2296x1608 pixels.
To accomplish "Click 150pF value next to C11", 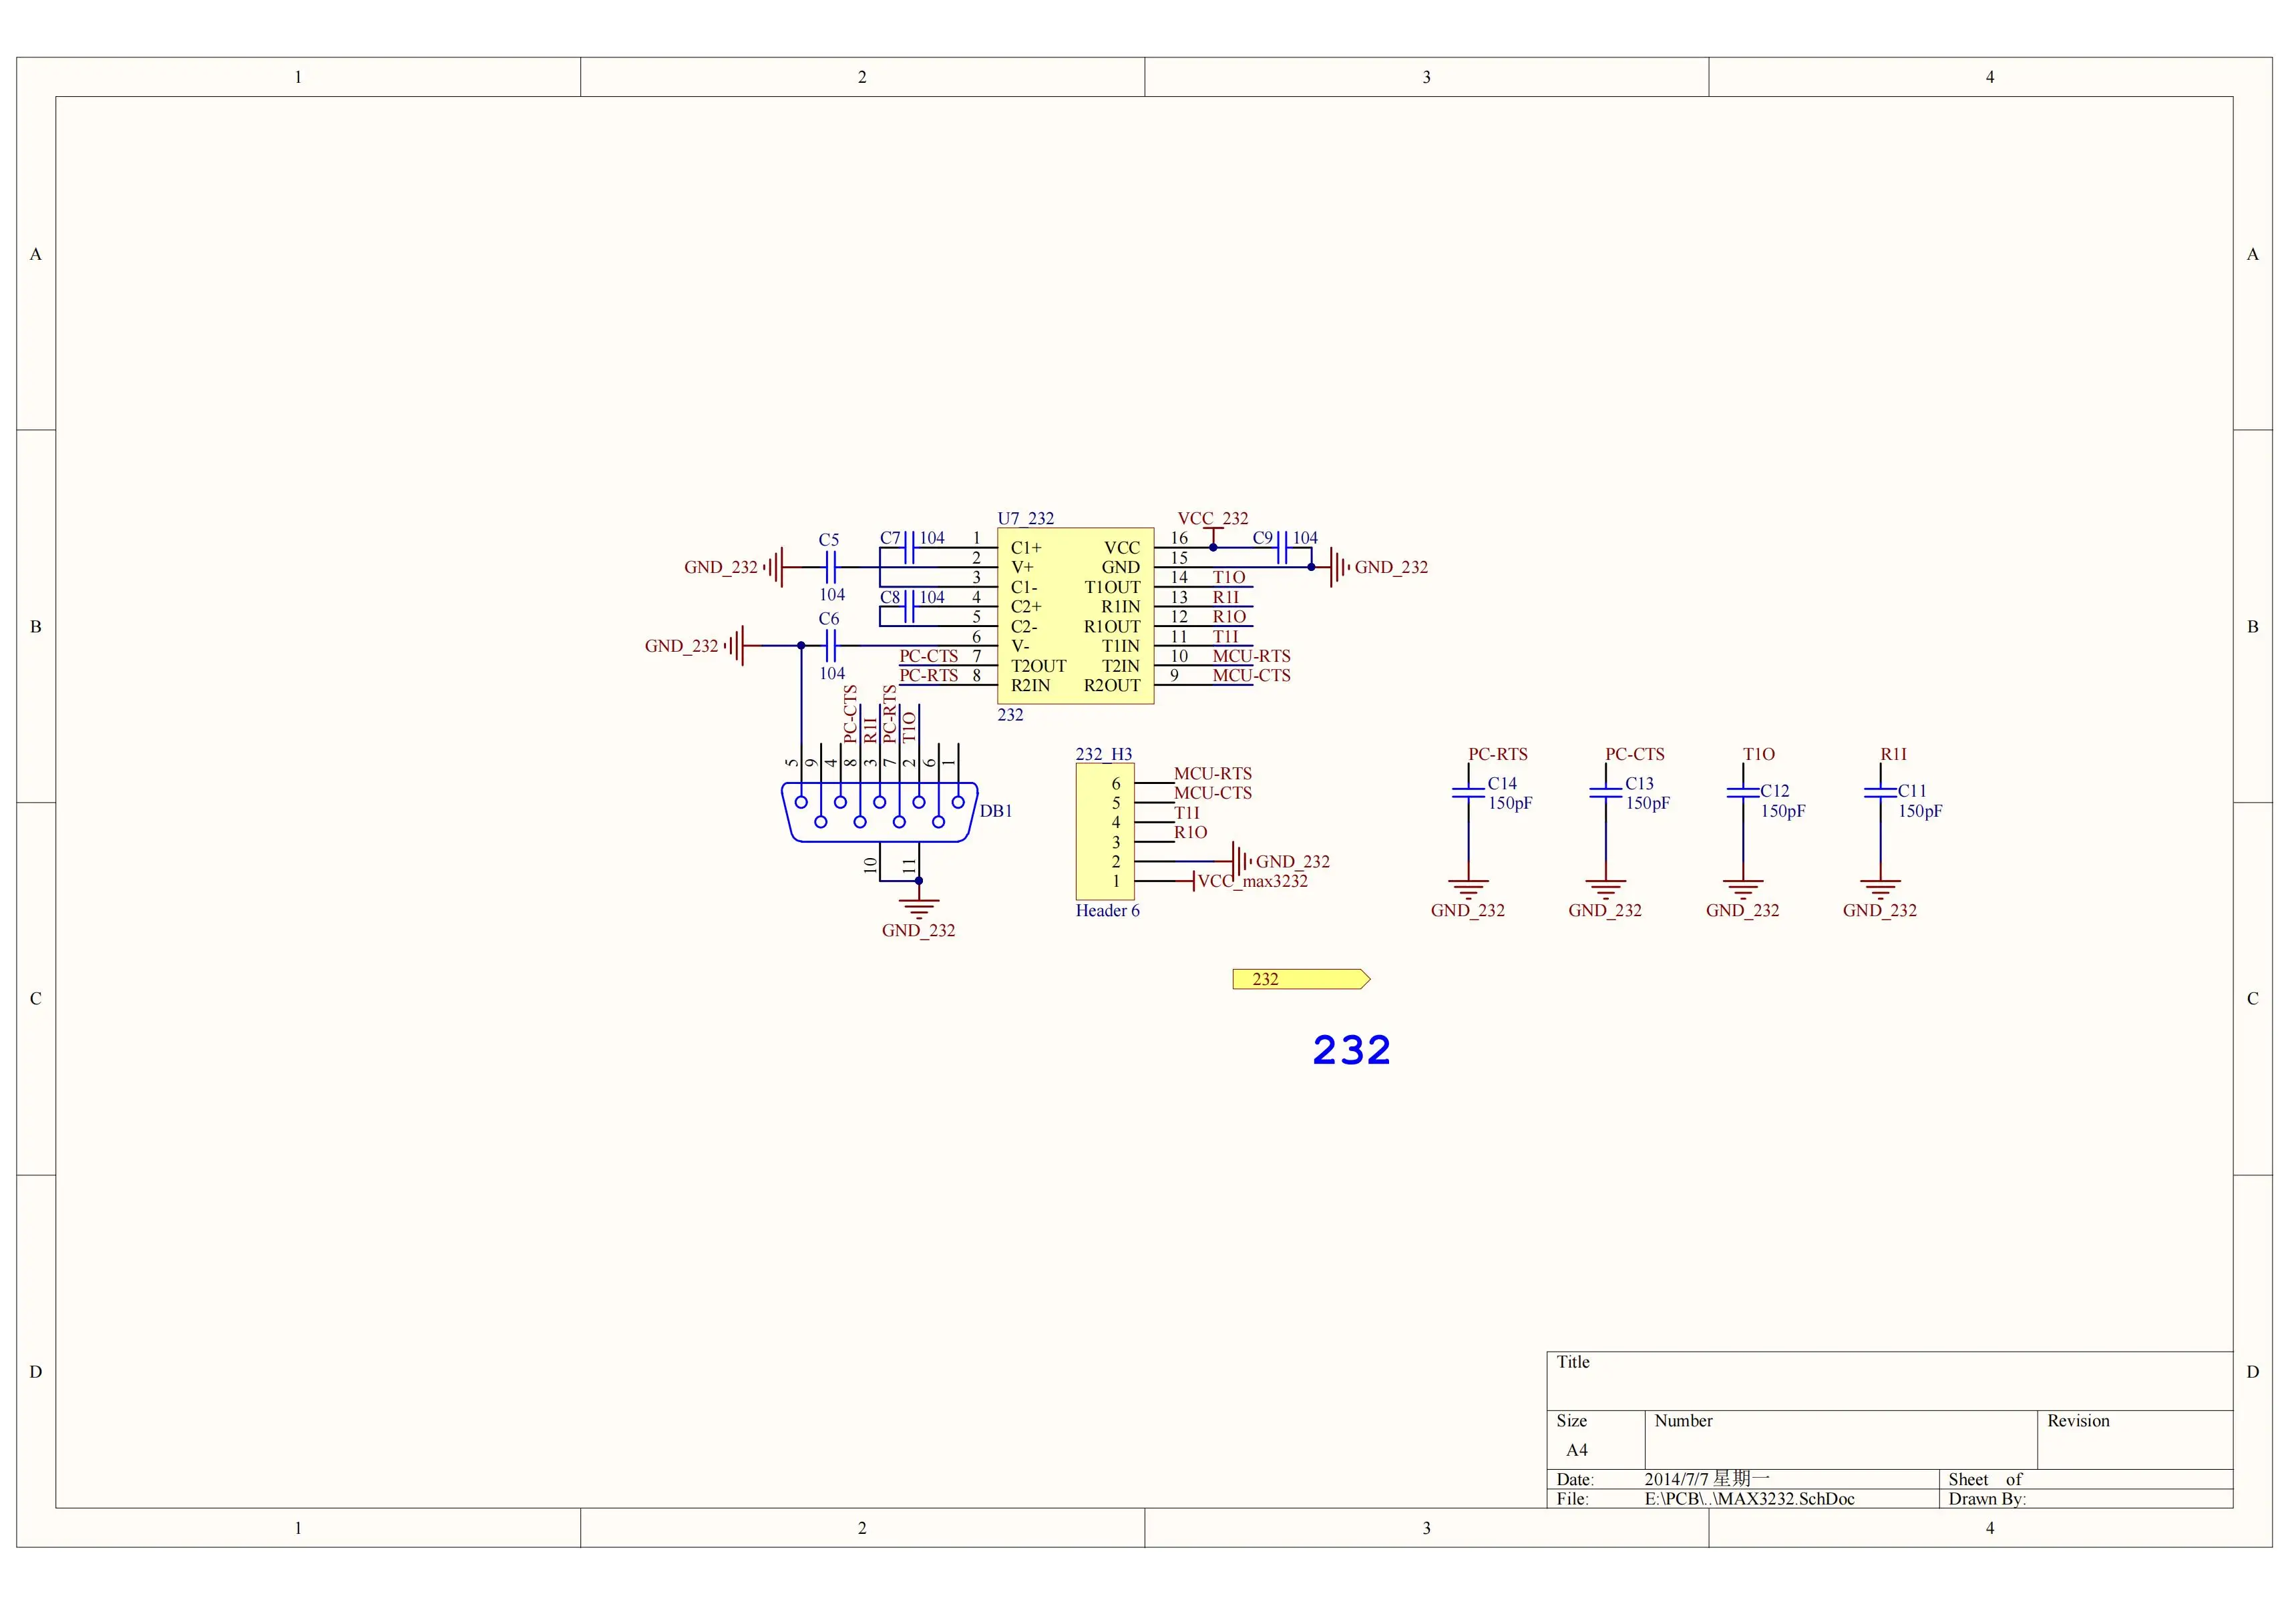I will [x=1920, y=811].
